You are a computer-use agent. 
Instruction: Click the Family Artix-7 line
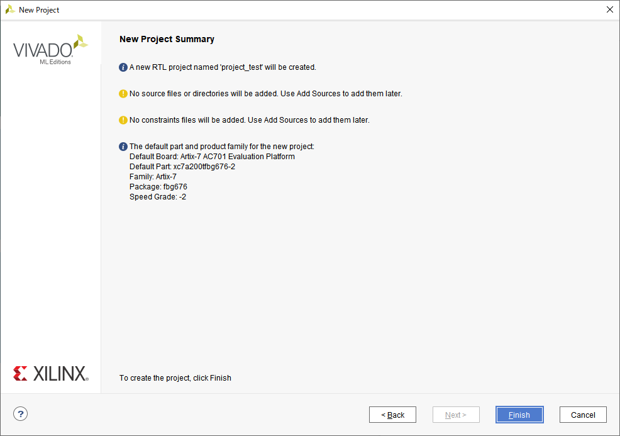(153, 176)
